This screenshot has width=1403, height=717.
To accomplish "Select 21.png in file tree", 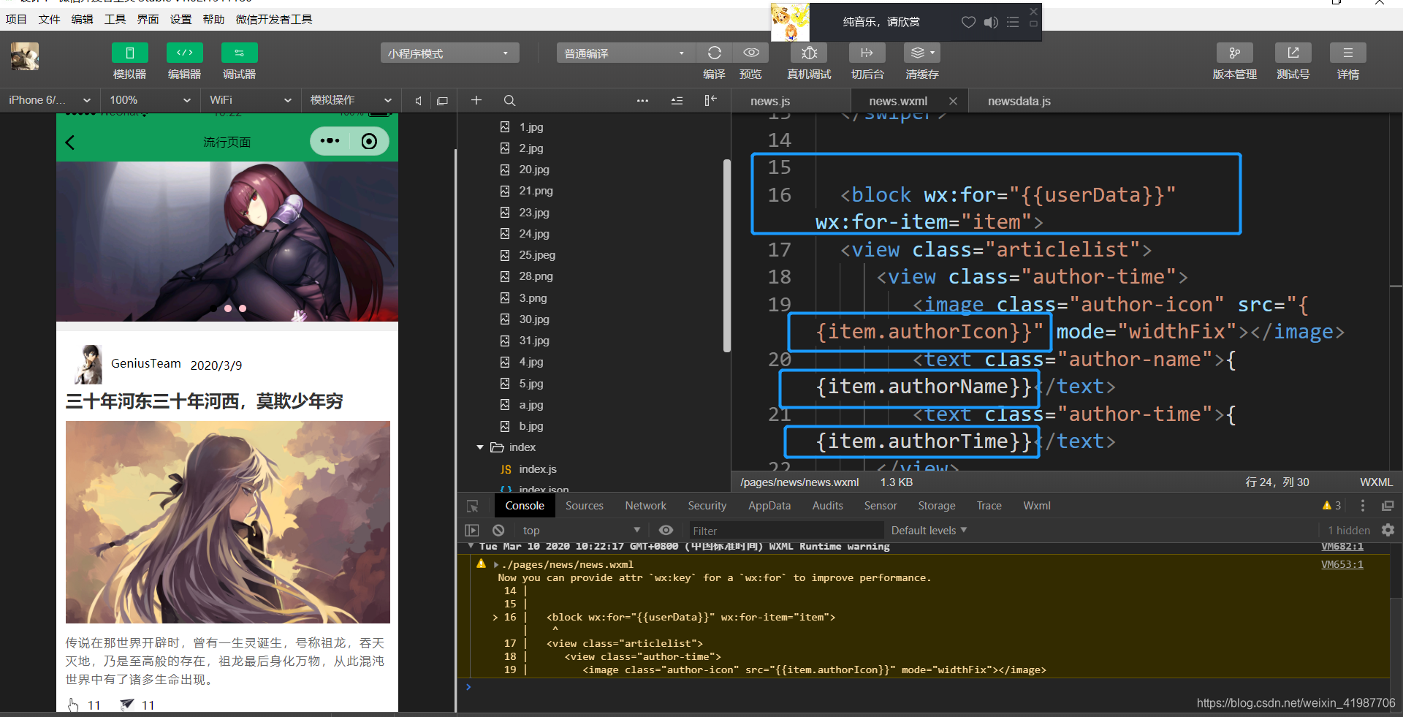I will 536,191.
